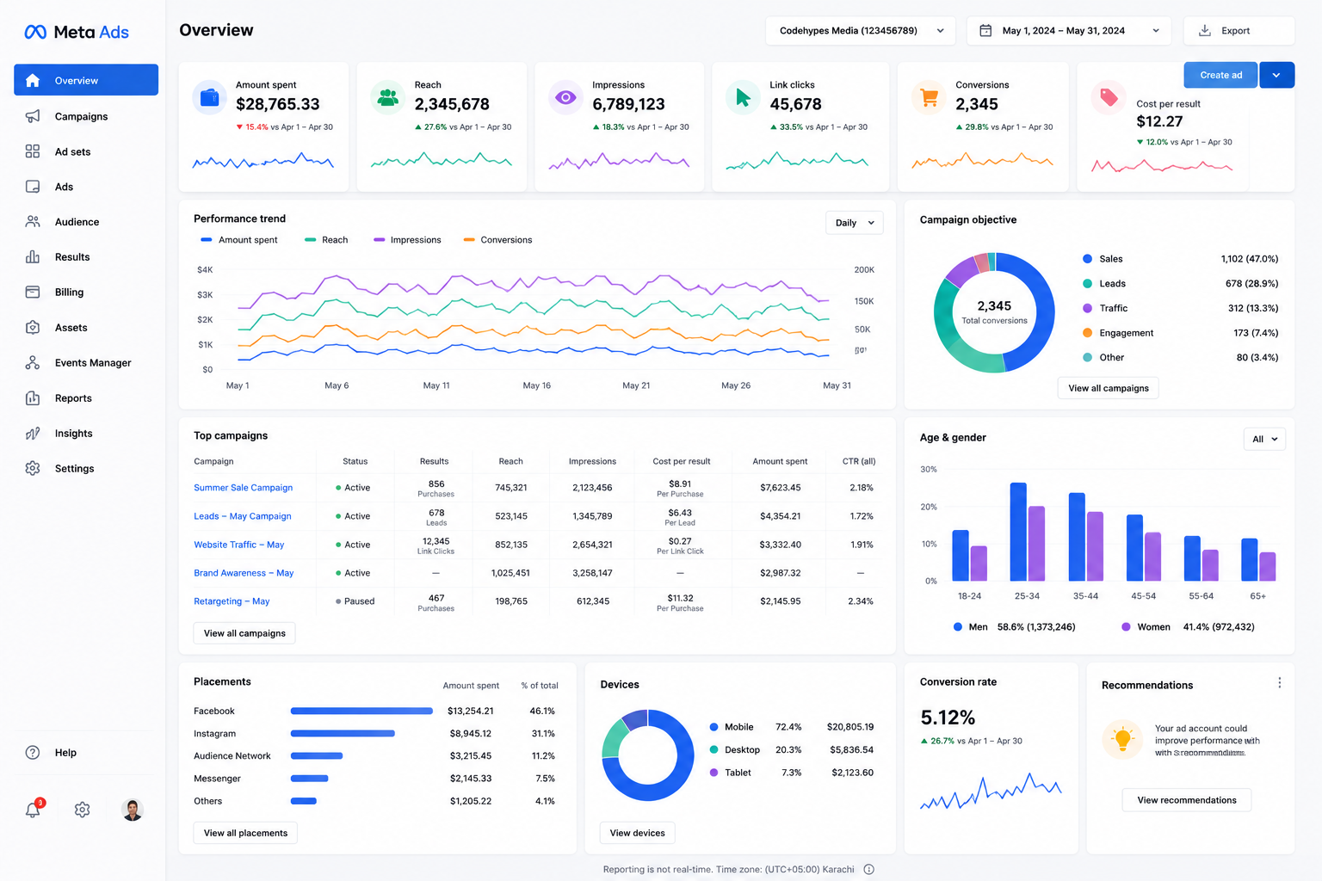Click the Insights chart icon

tap(33, 434)
